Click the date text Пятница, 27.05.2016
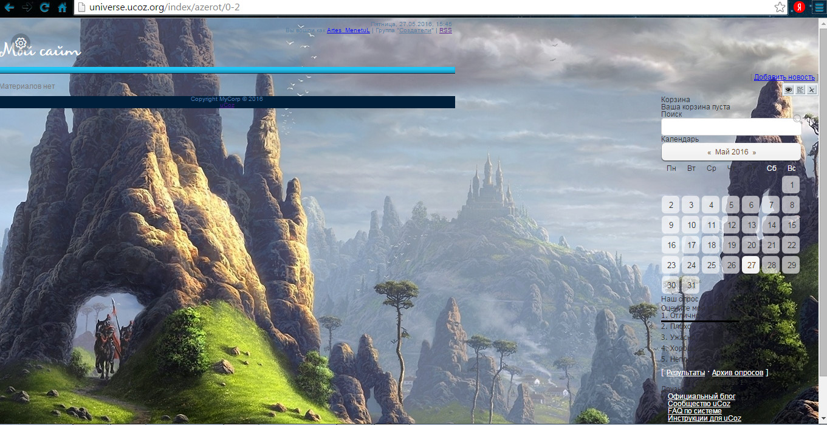 point(402,24)
